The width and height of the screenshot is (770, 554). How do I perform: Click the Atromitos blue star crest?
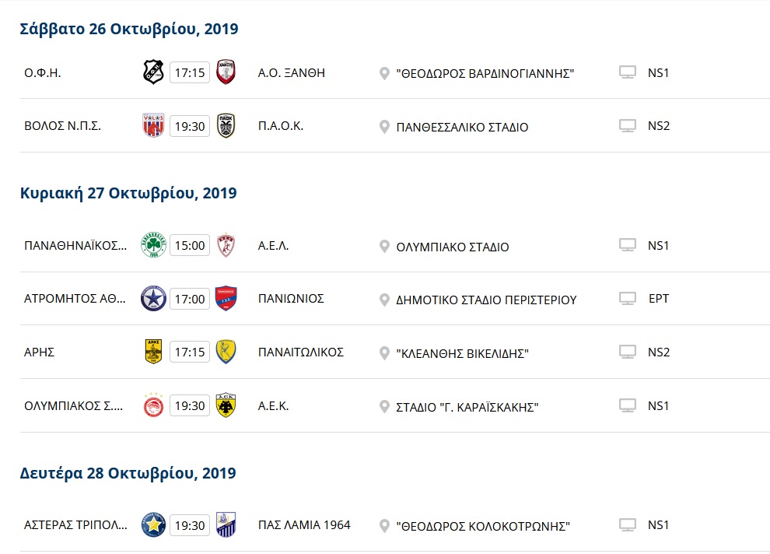(153, 299)
